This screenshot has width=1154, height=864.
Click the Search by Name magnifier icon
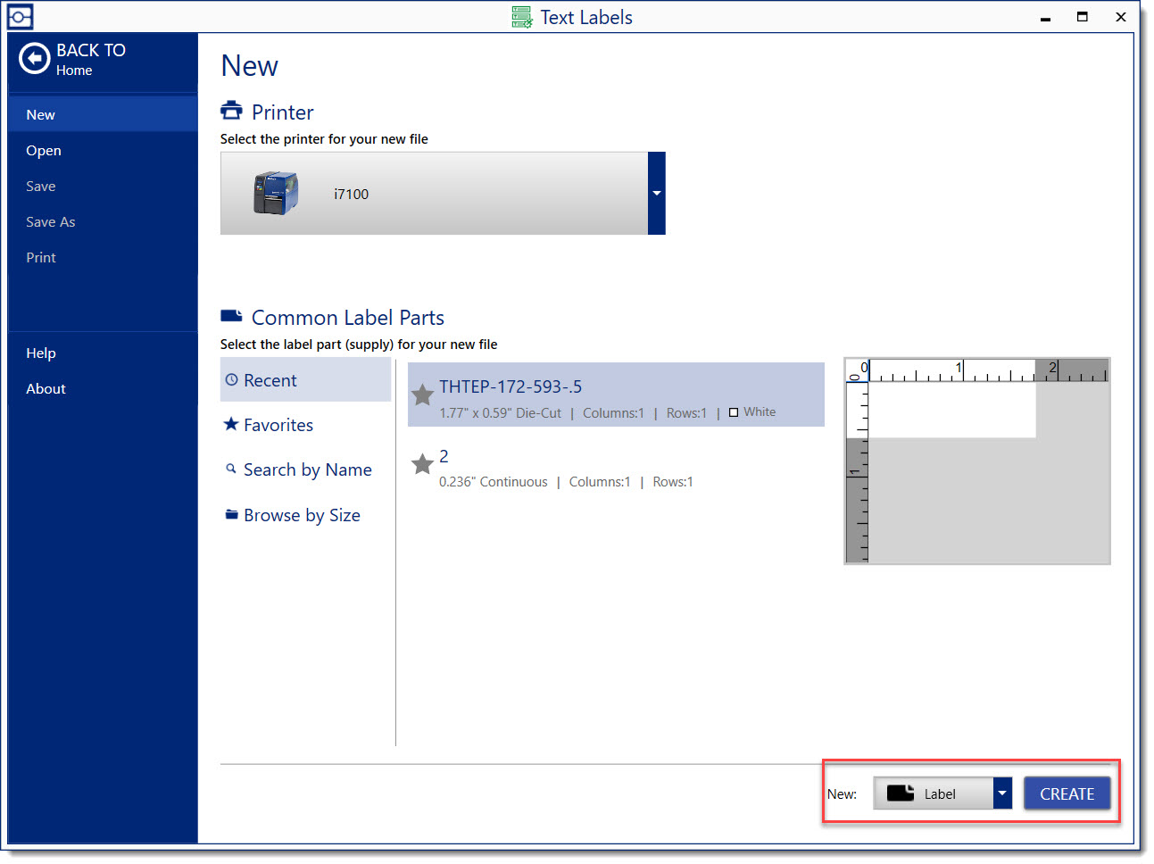pyautogui.click(x=231, y=469)
